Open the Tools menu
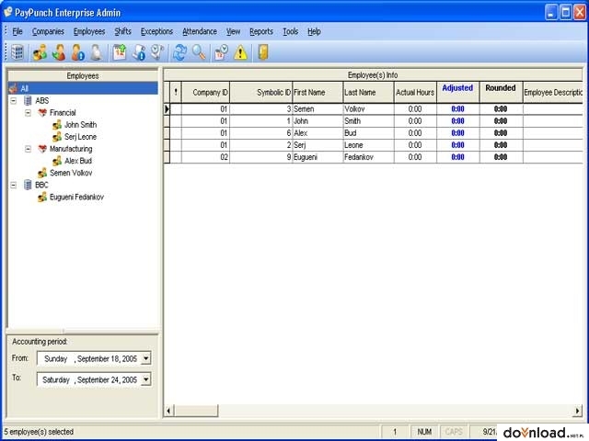The width and height of the screenshot is (589, 441). click(x=291, y=31)
